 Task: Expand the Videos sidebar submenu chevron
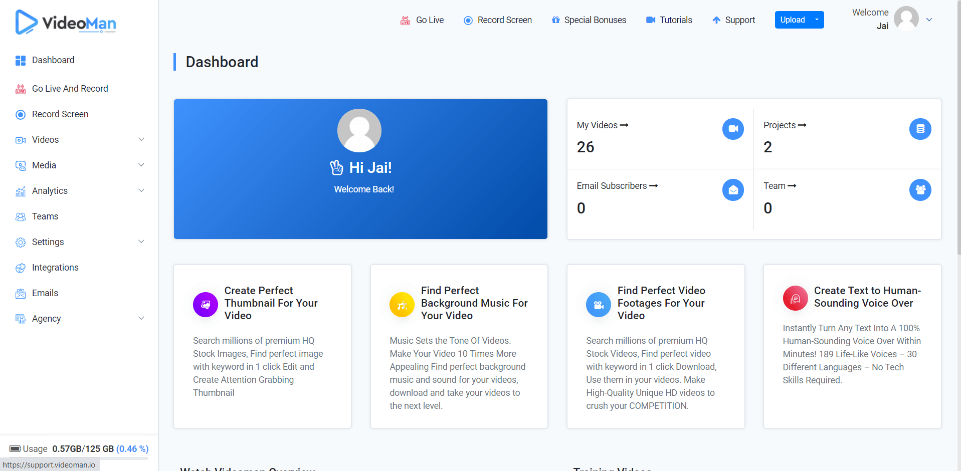point(141,139)
